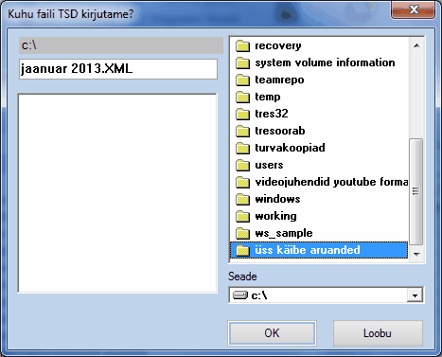Select the 'turvakoopiad' folder label
Image resolution: width=442 pixels, height=357 pixels.
point(290,148)
